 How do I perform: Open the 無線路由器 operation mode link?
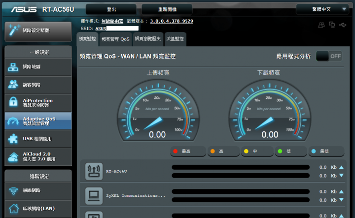coord(112,21)
